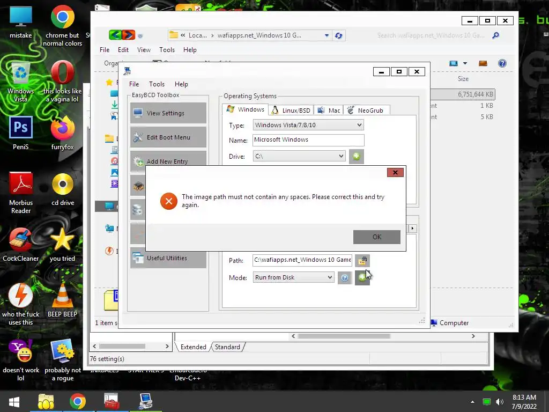Open the Drive C:\ dropdown
This screenshot has height=412, width=549.
pyautogui.click(x=299, y=156)
